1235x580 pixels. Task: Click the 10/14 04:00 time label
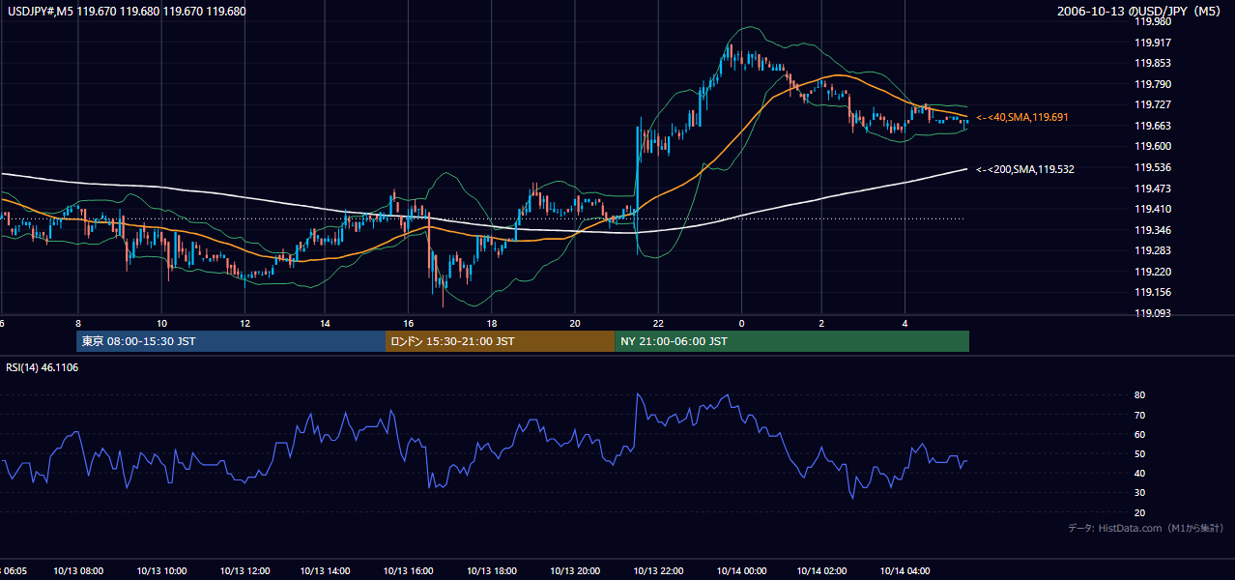coord(905,570)
